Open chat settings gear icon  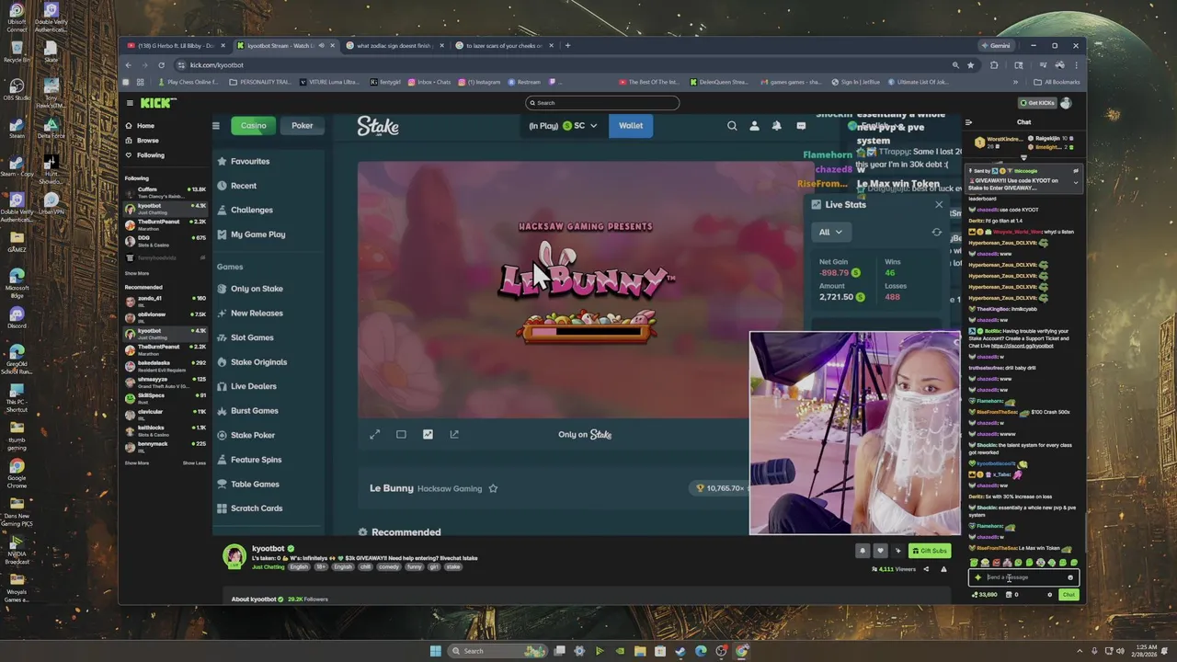coord(1049,595)
